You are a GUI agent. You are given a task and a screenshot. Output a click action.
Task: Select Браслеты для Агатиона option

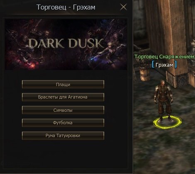63,97
